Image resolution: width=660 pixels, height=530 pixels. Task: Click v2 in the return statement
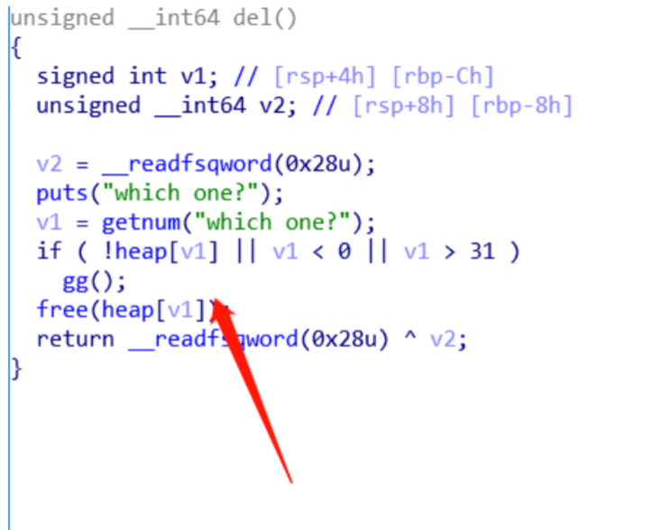tap(443, 339)
